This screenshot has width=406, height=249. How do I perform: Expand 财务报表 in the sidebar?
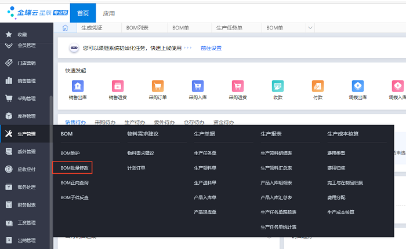click(x=26, y=204)
